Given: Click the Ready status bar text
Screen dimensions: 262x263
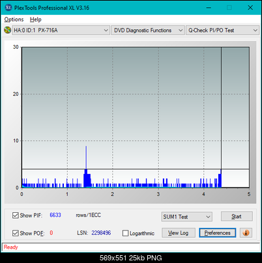Looking at the screenshot, I should pyautogui.click(x=10, y=247).
